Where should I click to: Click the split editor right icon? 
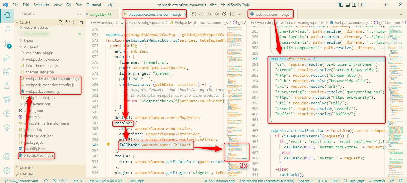coord(232,14)
